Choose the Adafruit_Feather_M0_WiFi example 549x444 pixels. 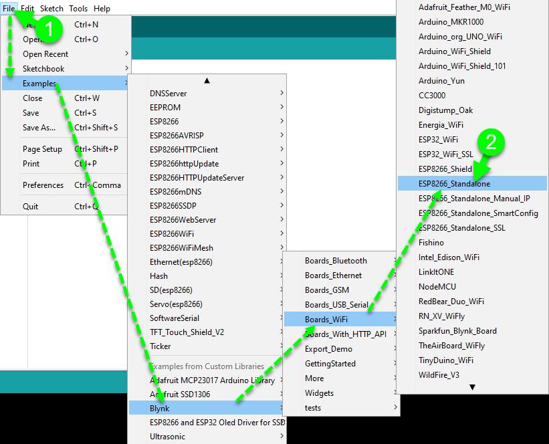[472, 7]
